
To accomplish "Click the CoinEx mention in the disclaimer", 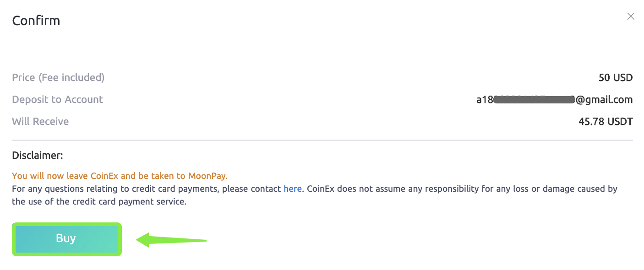I will (321, 189).
